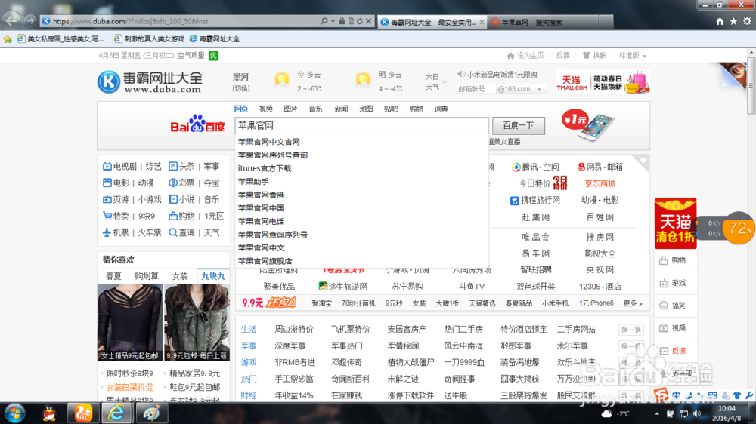Click the 换一换 button in 生活 row
756x424 pixels.
click(631, 330)
